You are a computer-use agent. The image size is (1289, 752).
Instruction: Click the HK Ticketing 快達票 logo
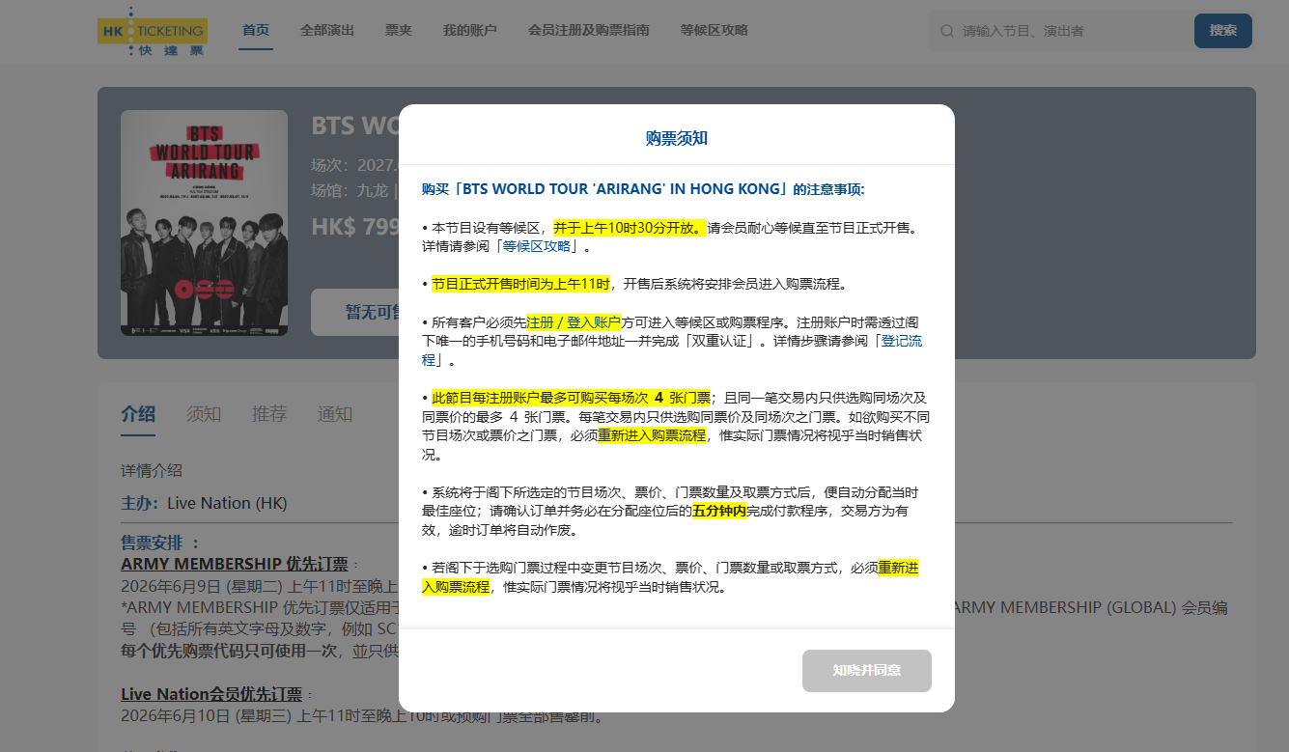point(152,31)
